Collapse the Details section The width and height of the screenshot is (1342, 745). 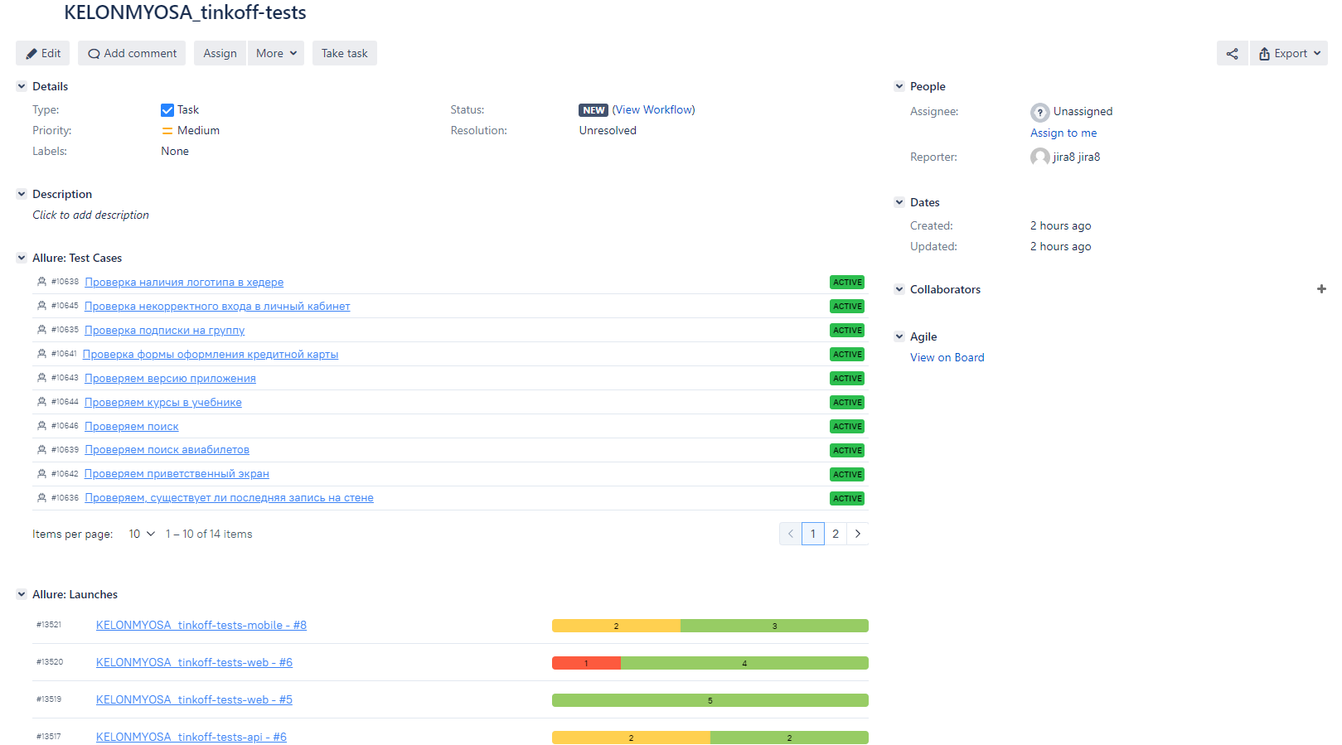pos(22,86)
